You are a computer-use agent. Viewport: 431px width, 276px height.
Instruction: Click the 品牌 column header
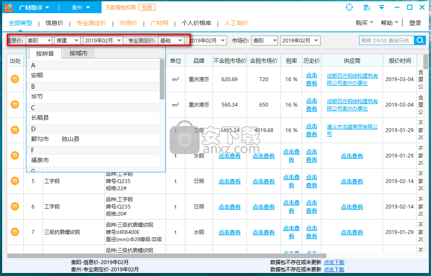(x=199, y=61)
